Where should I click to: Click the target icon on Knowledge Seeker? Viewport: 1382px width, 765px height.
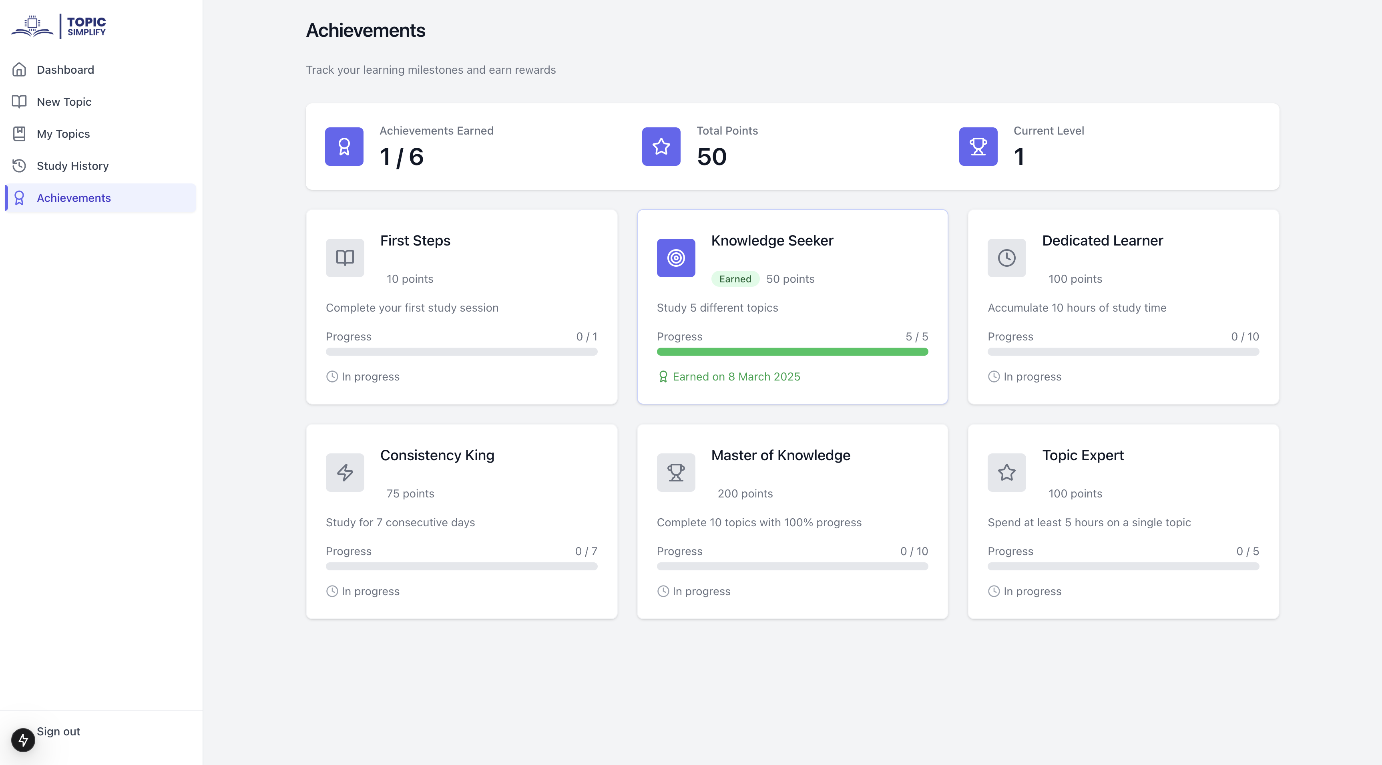click(x=675, y=258)
